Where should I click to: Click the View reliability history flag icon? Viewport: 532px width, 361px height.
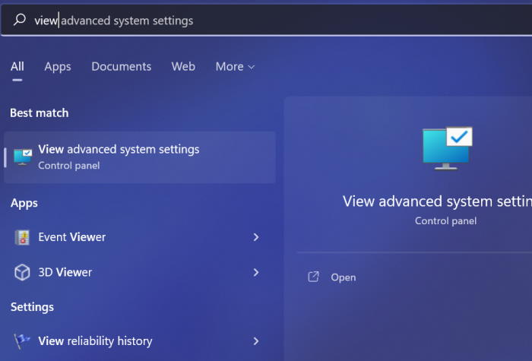click(x=22, y=341)
